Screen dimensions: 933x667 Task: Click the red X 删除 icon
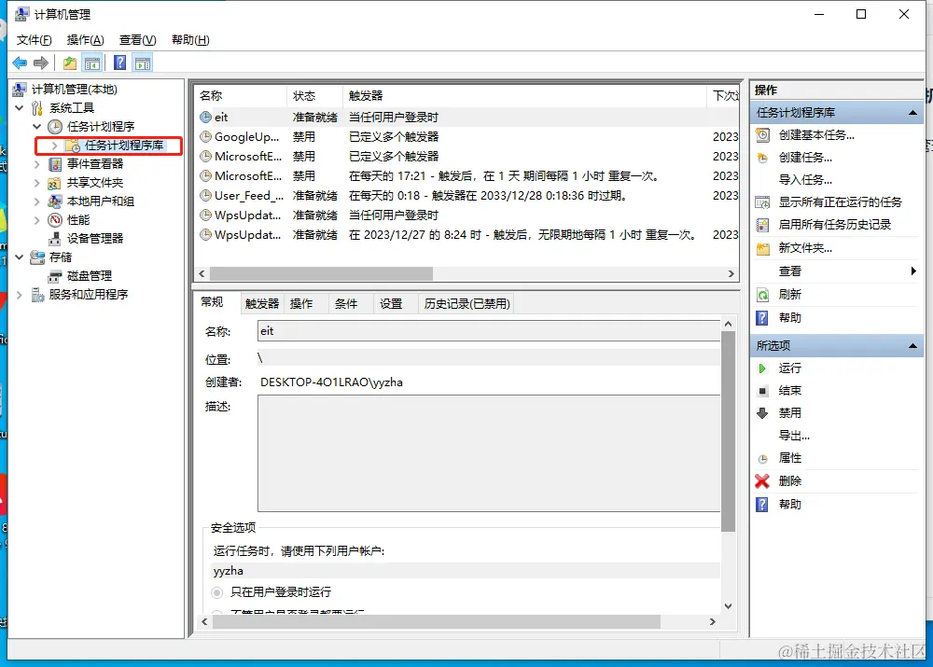[762, 480]
